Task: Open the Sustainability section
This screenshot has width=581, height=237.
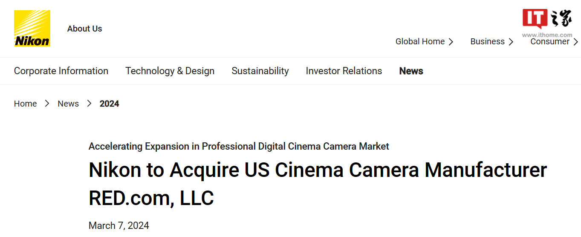Action: (260, 71)
